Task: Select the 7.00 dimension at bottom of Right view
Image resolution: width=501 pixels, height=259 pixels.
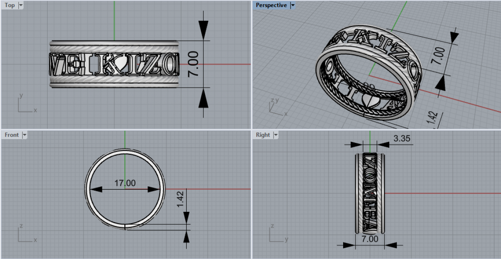Action: (370, 239)
